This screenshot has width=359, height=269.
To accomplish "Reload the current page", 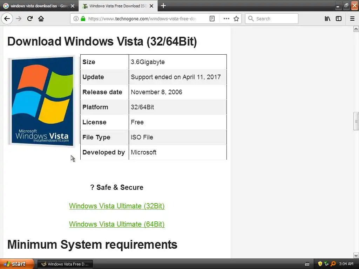I will (x=30, y=19).
